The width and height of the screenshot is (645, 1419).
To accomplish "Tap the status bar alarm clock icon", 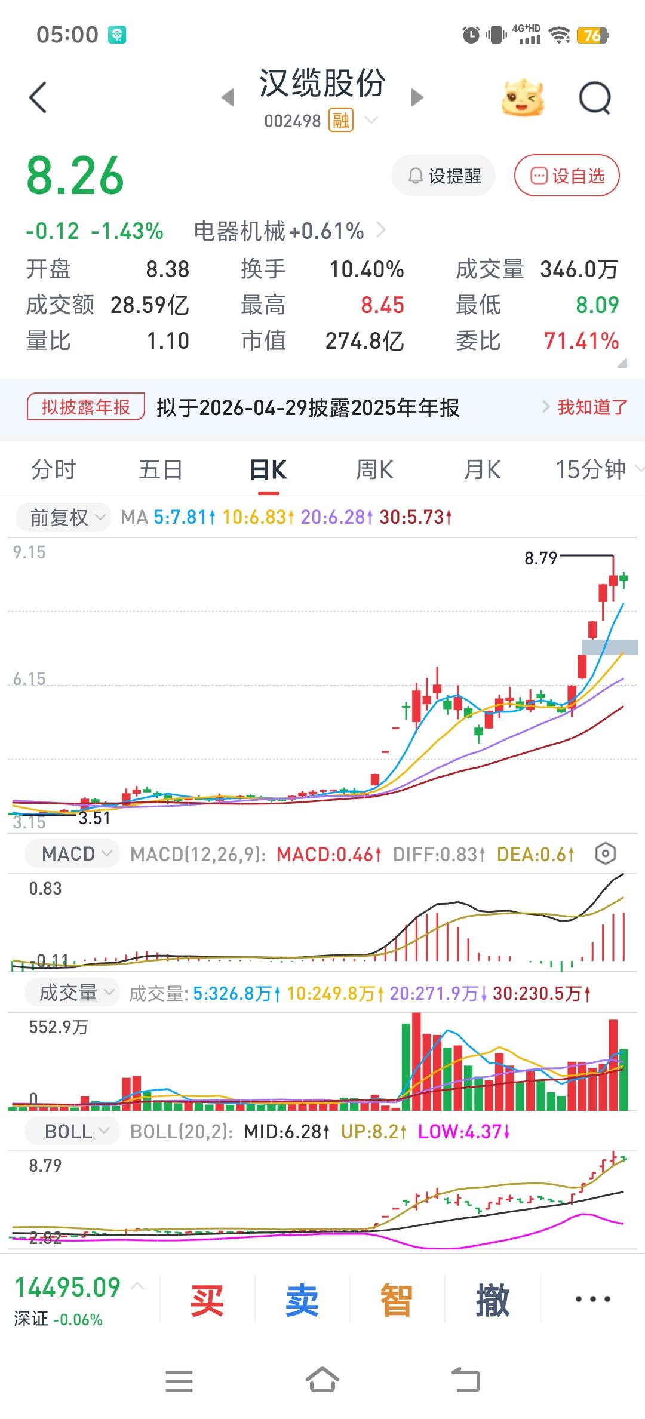I will pos(471,35).
